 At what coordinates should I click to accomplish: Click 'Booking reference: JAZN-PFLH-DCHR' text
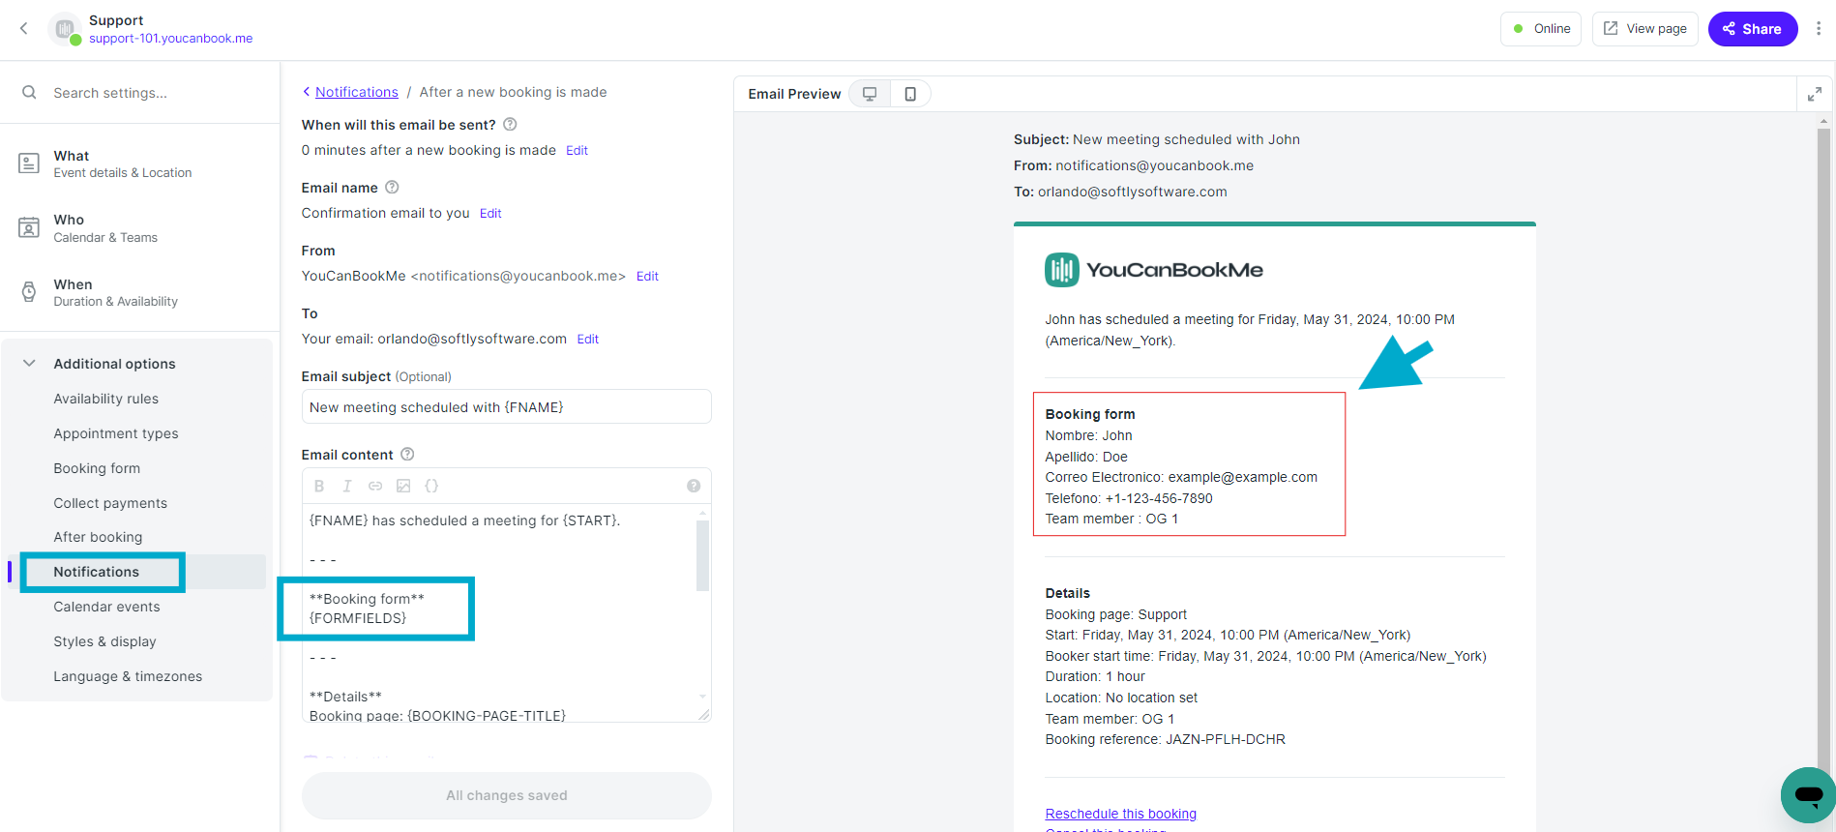point(1166,739)
